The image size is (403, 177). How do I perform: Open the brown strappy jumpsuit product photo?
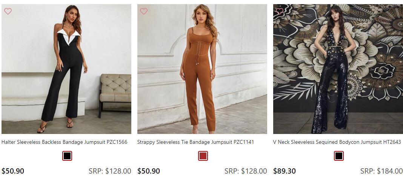[x=202, y=69]
